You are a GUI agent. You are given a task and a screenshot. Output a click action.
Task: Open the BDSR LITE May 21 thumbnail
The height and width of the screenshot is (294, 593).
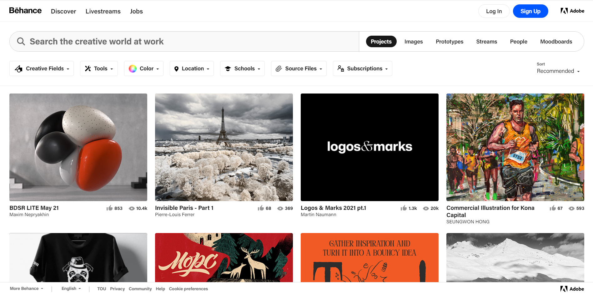point(78,147)
